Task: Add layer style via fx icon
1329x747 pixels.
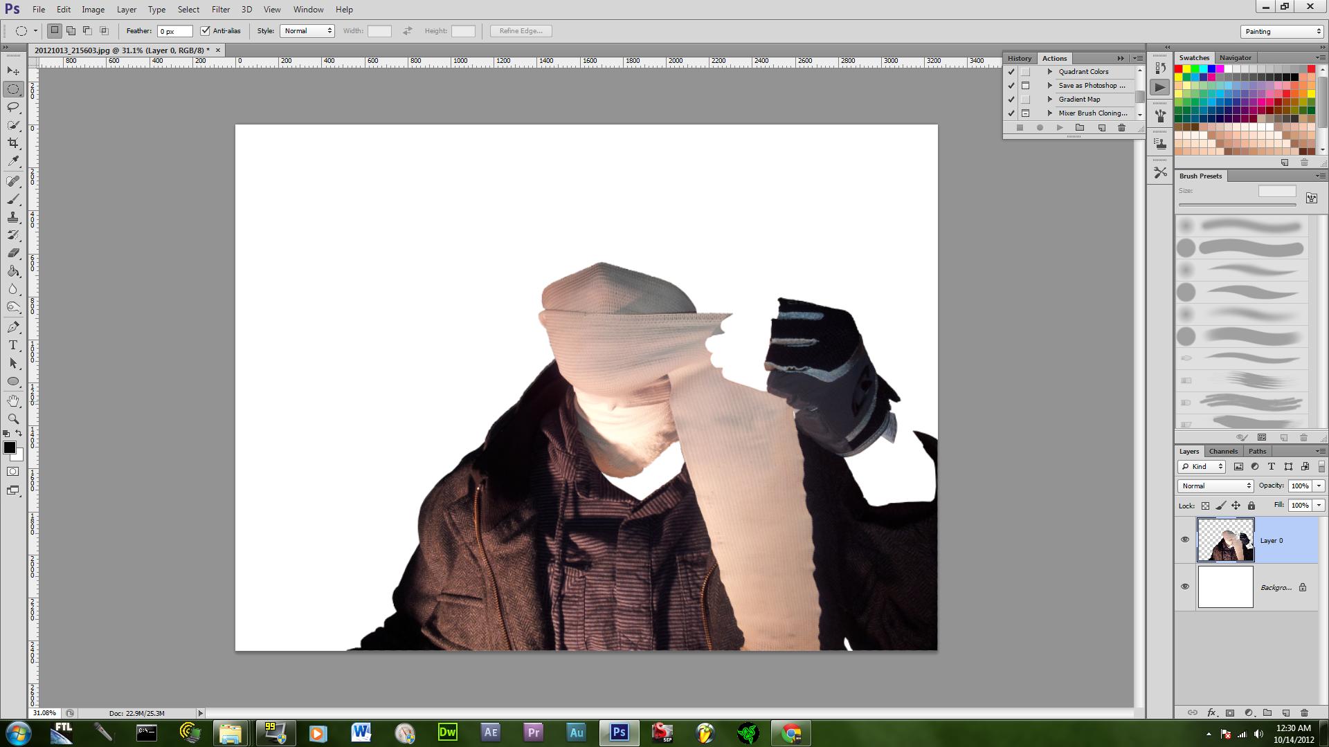Action: (x=1211, y=712)
